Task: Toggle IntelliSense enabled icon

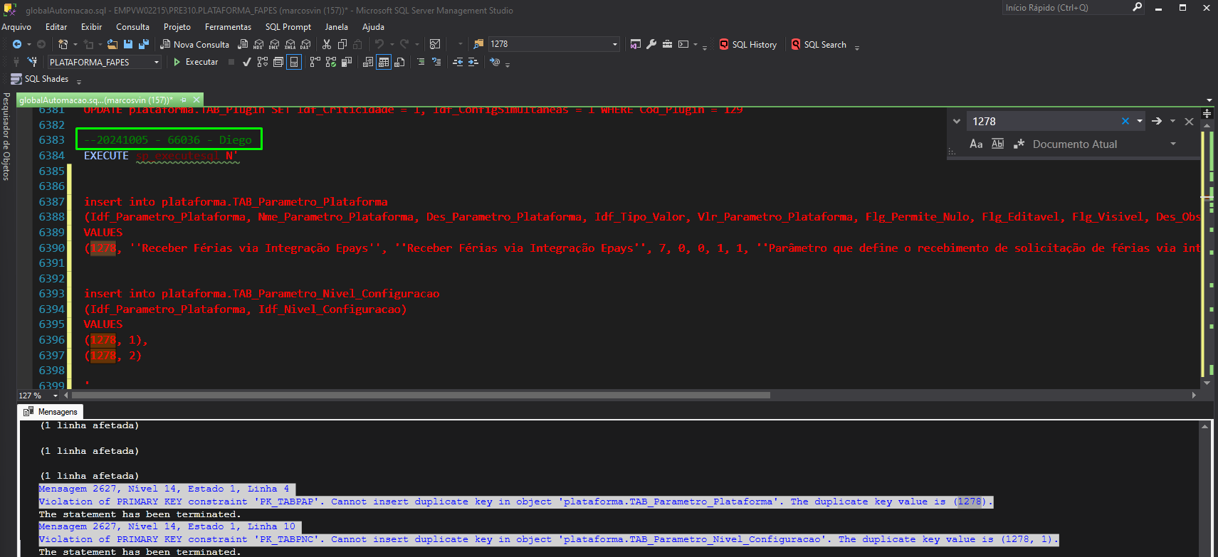Action: coord(294,62)
